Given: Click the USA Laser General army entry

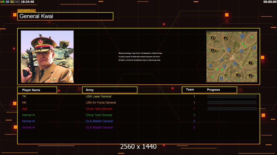Looking at the screenshot, I should pyautogui.click(x=98, y=96).
